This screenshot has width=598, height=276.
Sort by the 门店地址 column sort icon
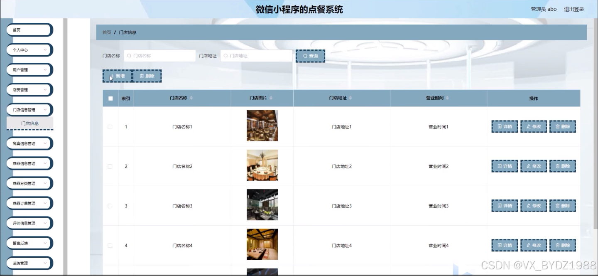click(350, 98)
